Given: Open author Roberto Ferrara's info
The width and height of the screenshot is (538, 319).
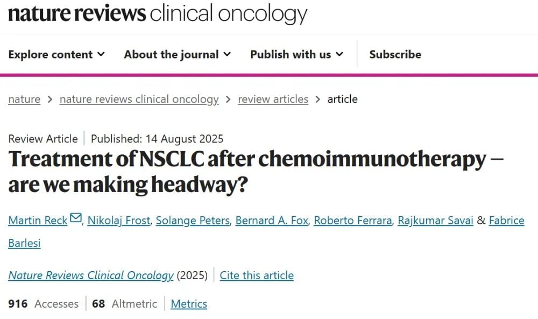Looking at the screenshot, I should (352, 221).
